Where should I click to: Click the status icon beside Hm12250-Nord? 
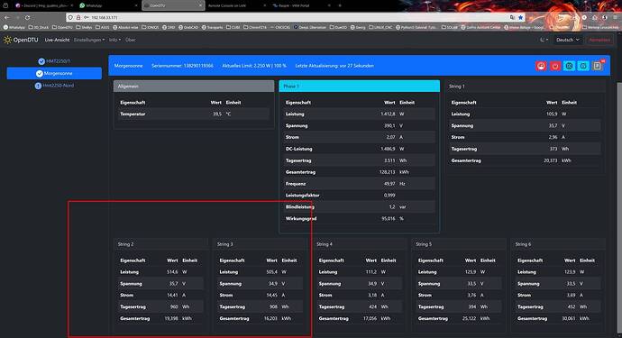coord(38,86)
